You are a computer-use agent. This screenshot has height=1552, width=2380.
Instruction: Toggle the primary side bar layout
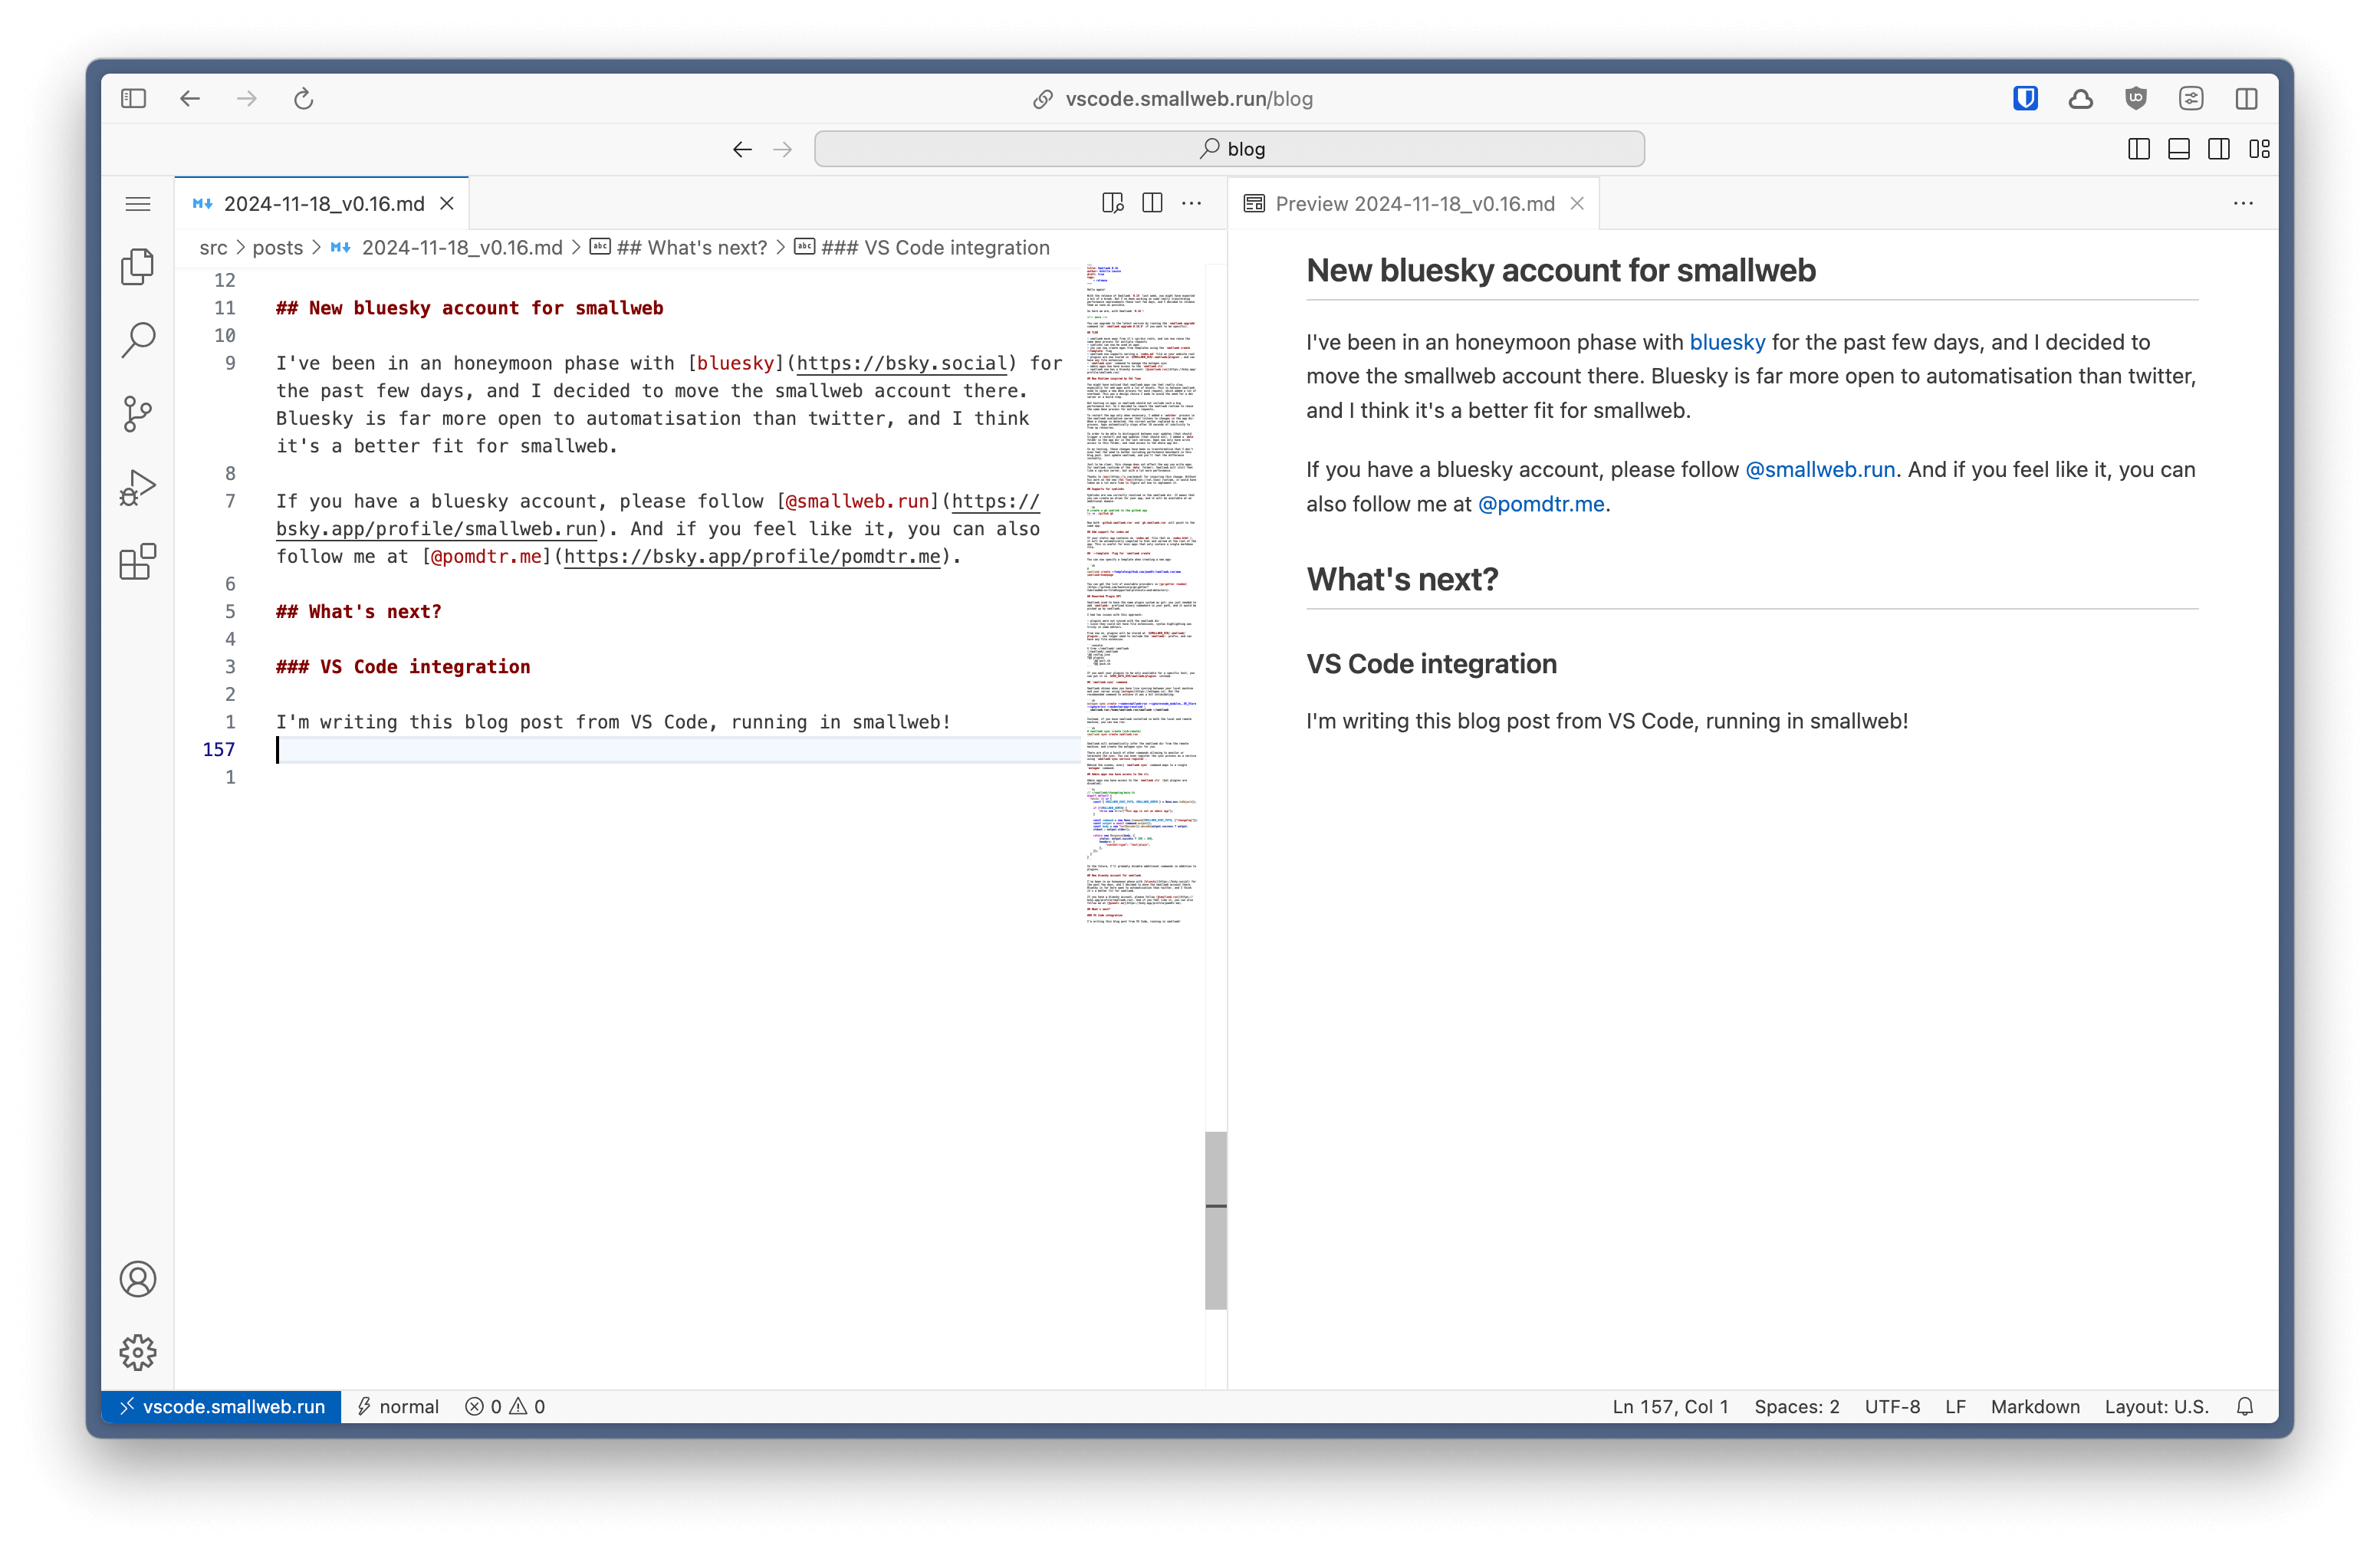pyautogui.click(x=2139, y=149)
